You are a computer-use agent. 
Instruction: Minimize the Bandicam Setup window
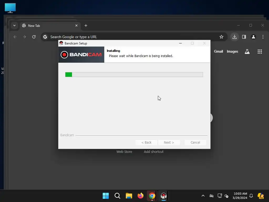point(180,43)
